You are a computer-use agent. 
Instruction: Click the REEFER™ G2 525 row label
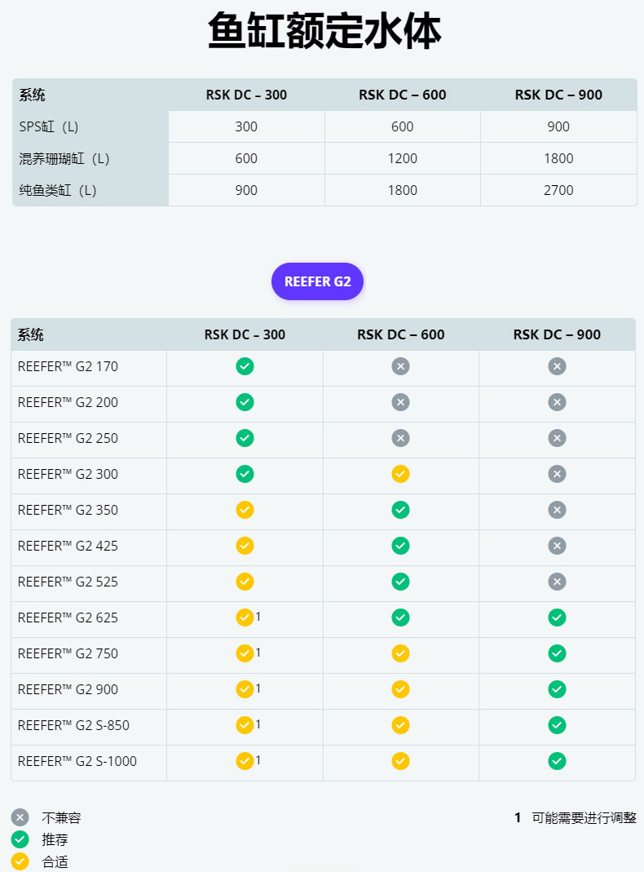pyautogui.click(x=68, y=582)
